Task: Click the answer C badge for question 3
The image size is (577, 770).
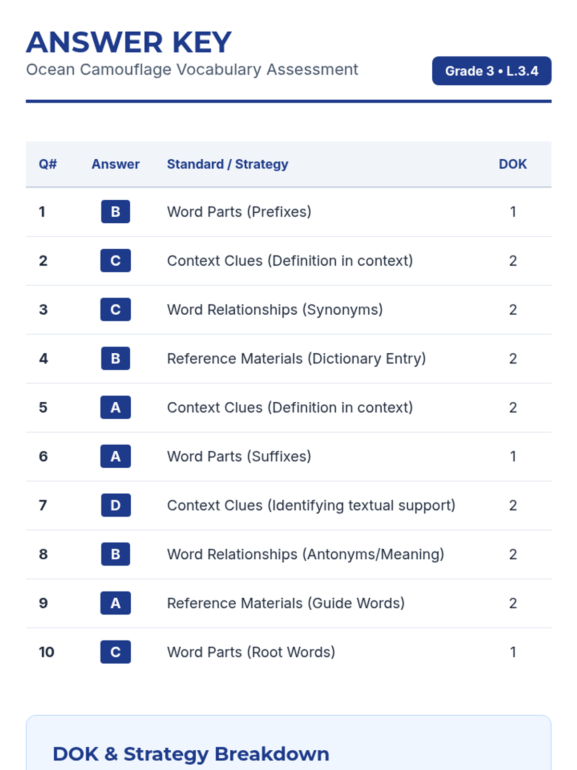Action: (x=115, y=309)
